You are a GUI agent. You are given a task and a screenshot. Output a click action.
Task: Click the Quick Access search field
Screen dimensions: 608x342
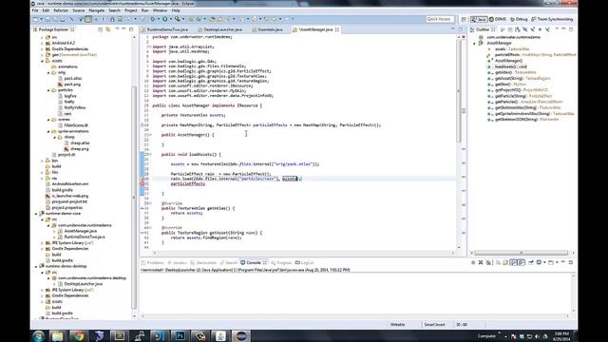(440, 19)
